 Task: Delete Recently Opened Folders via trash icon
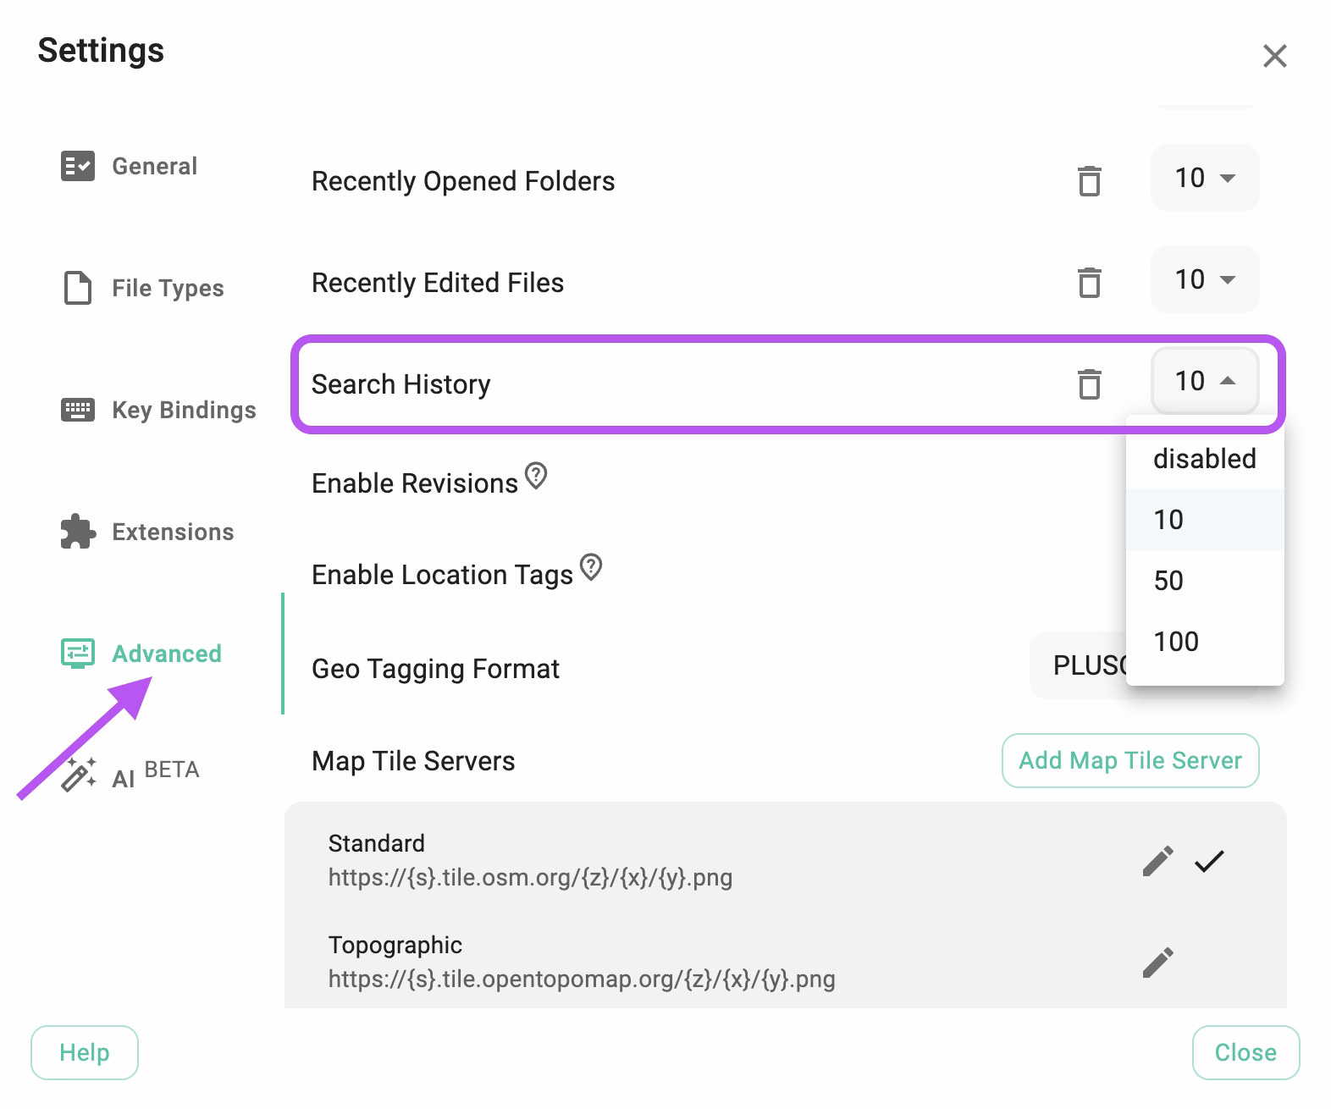[1090, 180]
